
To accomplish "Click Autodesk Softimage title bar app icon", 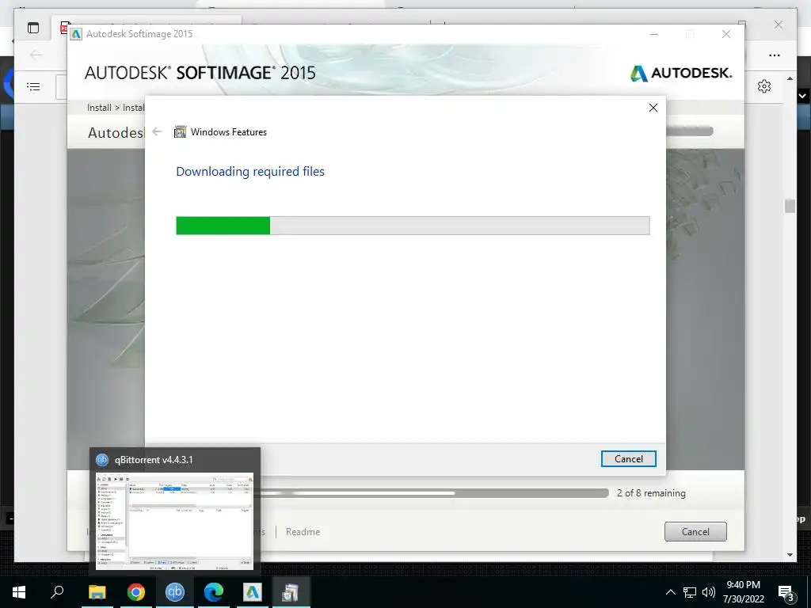I will (x=76, y=34).
